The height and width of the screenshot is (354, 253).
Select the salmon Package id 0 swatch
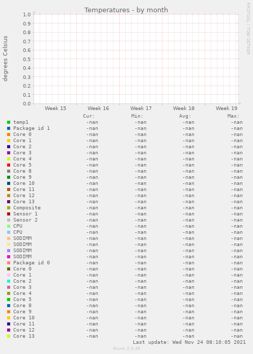click(9, 263)
